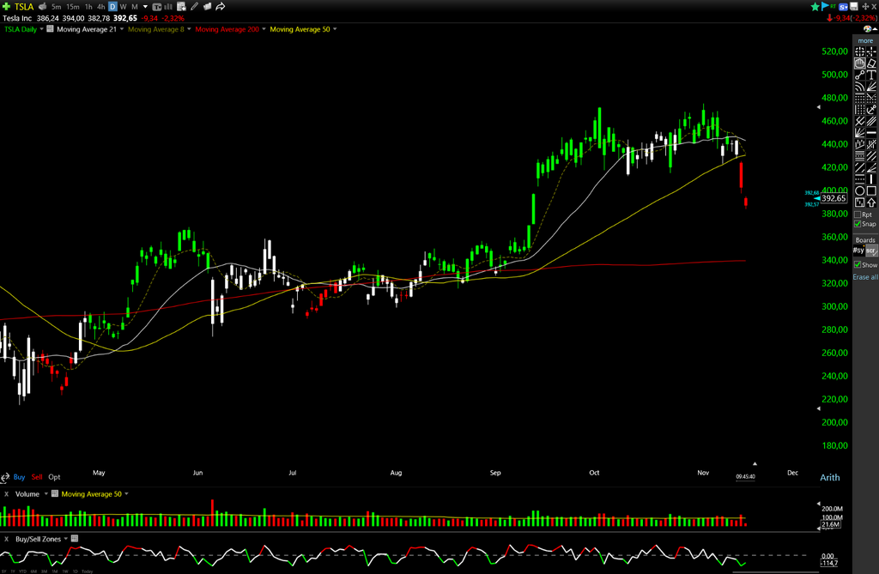Open Moving Average 200 dropdown
879x574 pixels.
pos(264,29)
